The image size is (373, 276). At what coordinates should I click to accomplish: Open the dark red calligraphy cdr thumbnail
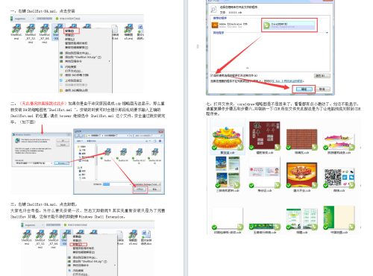pyautogui.click(x=265, y=136)
